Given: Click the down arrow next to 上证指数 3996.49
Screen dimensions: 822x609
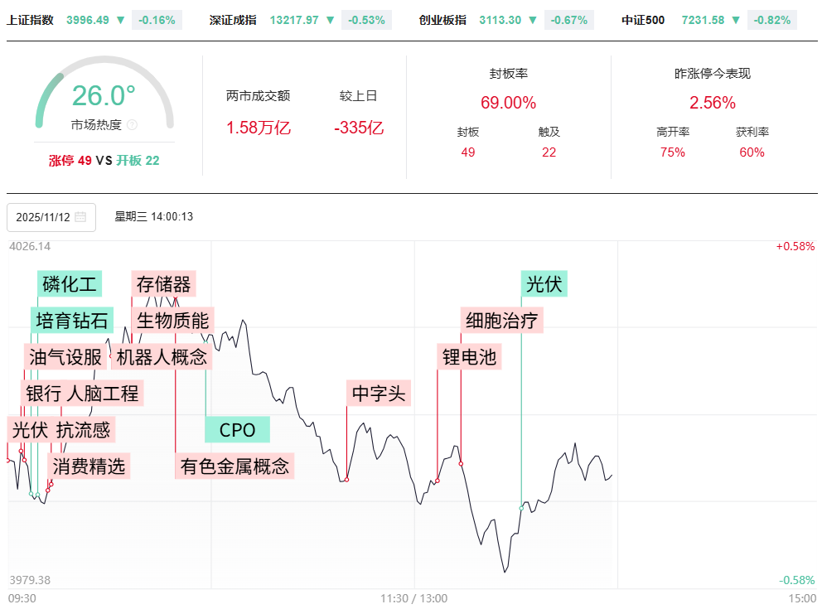Looking at the screenshot, I should [x=121, y=20].
